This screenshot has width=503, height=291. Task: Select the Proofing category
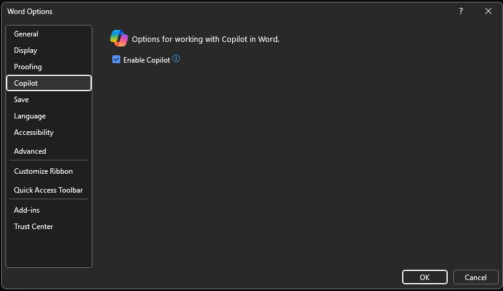[x=28, y=67]
